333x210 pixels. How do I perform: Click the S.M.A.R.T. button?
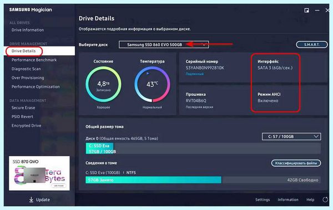tap(312, 44)
